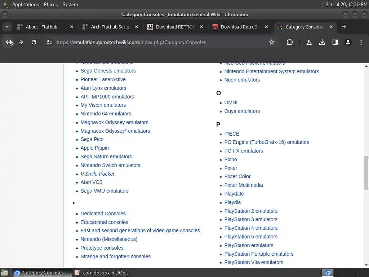Open Pioneer LaserActive link
The image size is (369, 277).
[x=103, y=79]
